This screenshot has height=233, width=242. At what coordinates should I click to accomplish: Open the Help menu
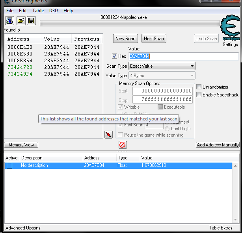click(x=68, y=11)
